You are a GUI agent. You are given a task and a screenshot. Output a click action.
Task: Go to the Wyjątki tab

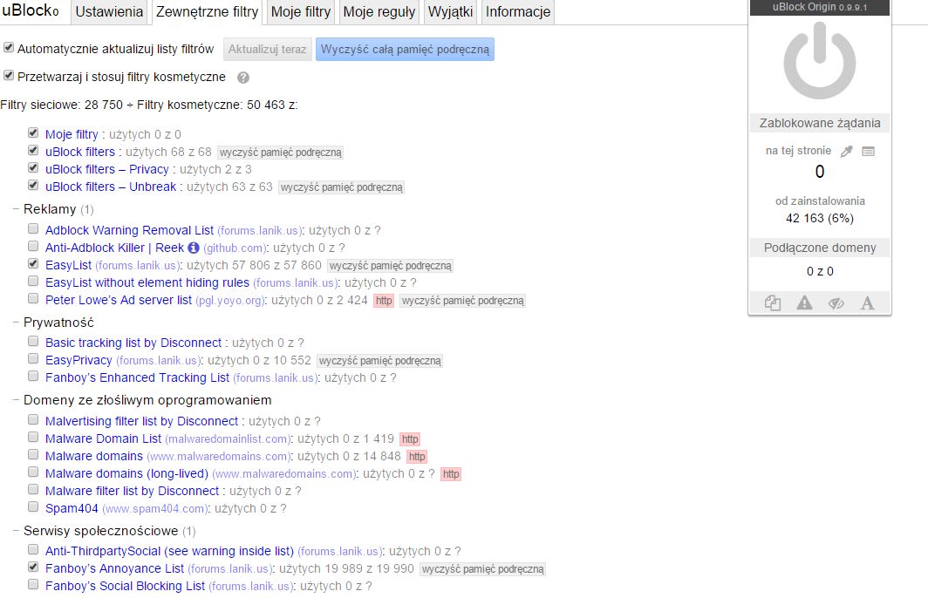click(x=450, y=12)
